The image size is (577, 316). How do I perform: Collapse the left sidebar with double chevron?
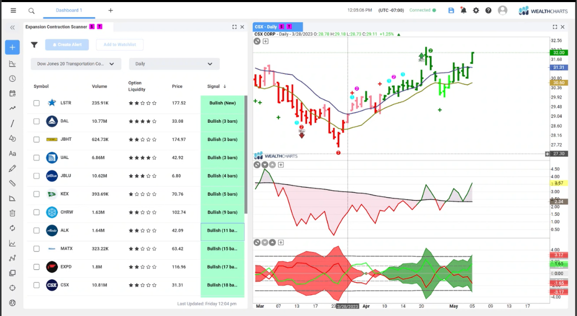pyautogui.click(x=13, y=27)
